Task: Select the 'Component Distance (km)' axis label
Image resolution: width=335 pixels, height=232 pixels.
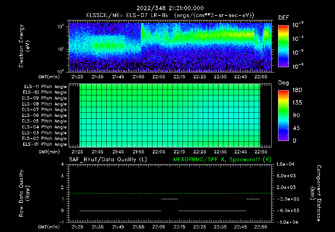Action: 316,193
